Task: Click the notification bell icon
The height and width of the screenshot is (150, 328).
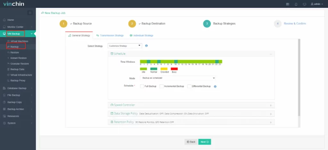Action: click(296, 4)
